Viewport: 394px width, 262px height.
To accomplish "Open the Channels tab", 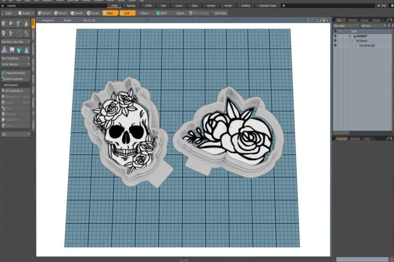I will [355, 139].
